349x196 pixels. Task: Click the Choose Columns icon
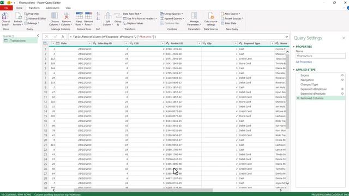(55, 16)
